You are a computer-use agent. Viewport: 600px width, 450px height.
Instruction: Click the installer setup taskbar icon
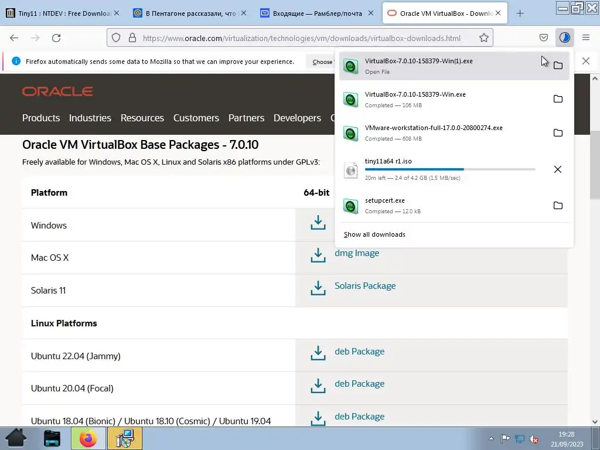tap(125, 438)
